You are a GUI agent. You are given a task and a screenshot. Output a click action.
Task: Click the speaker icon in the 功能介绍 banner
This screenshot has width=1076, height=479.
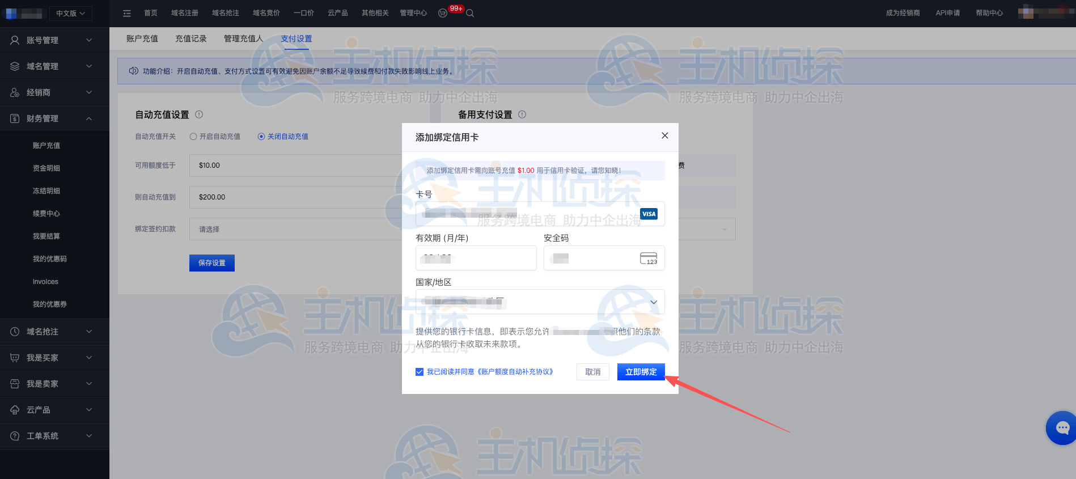tap(134, 71)
